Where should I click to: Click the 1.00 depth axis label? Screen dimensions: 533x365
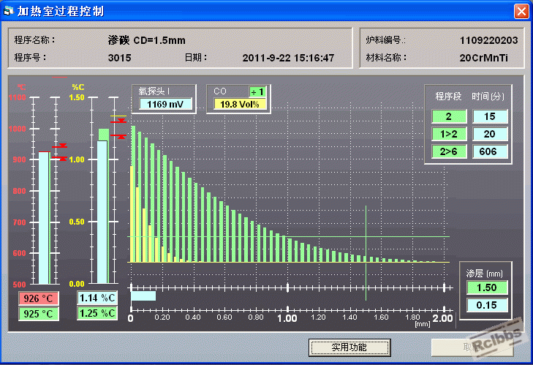[x=287, y=318]
